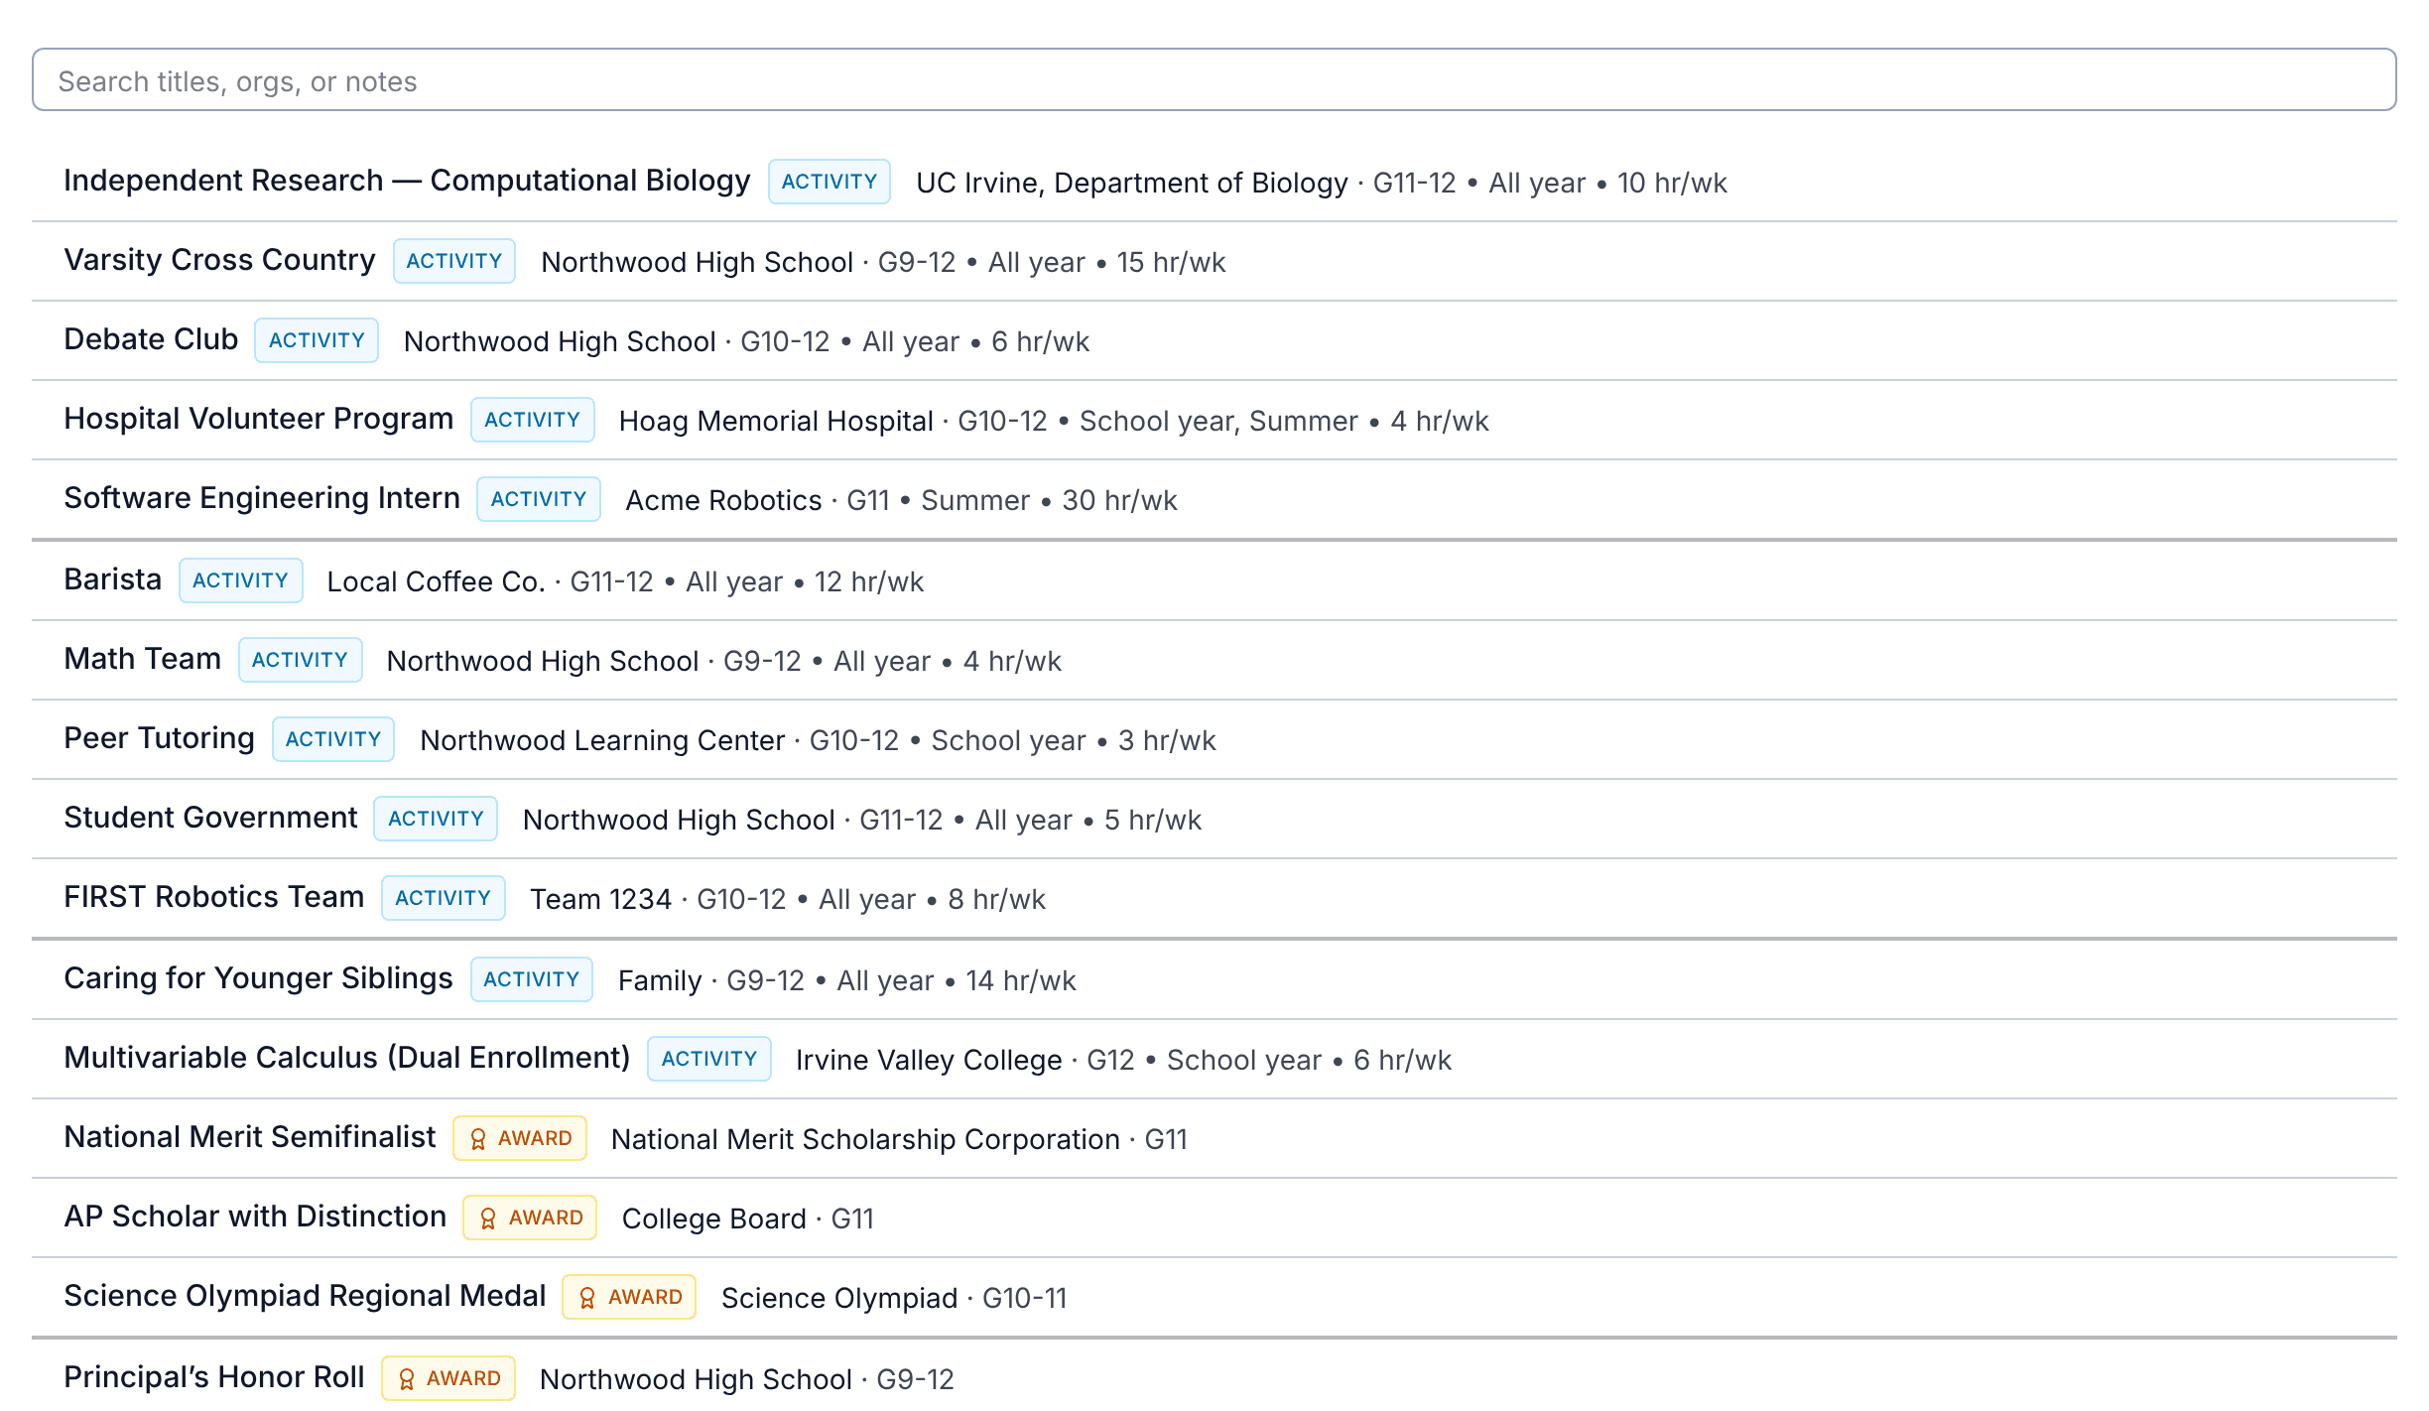Click the Acme Robotics Summer 30 hr/wk details

901,500
